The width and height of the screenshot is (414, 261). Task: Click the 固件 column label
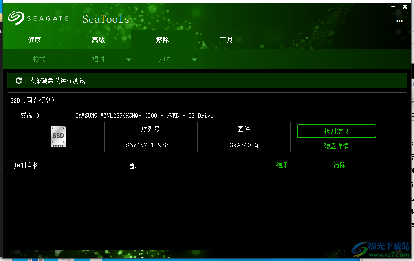tap(244, 129)
